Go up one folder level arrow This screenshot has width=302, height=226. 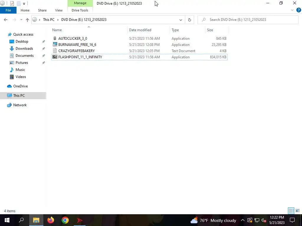27,20
